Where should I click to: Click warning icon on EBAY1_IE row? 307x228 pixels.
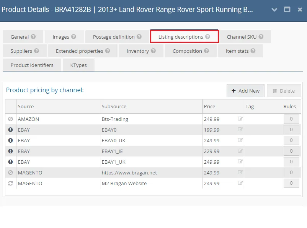point(10,151)
